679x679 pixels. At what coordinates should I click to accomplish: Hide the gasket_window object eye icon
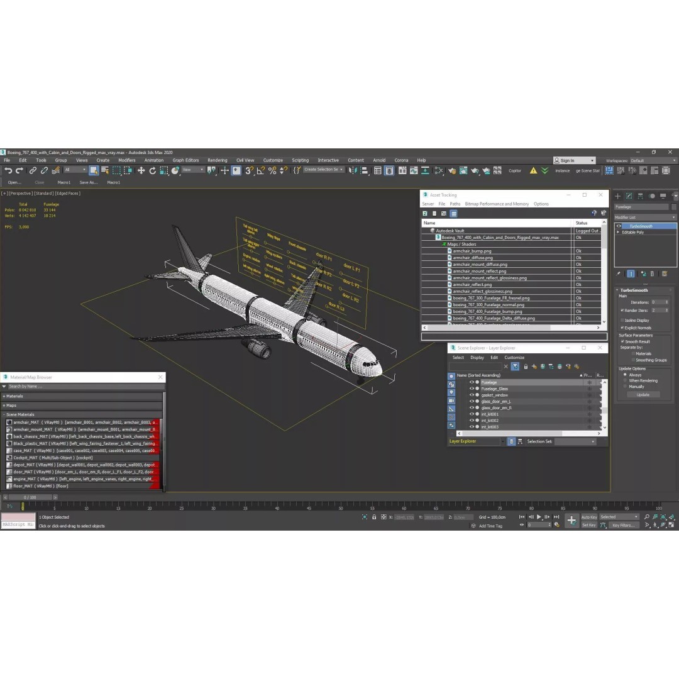point(472,395)
